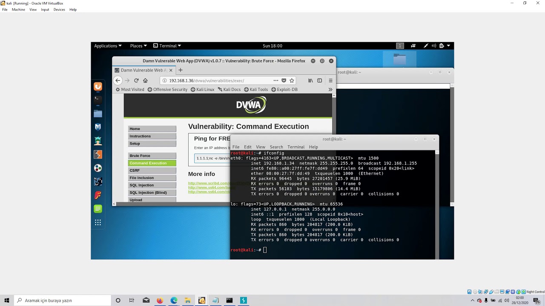545x306 pixels.
Task: Open Kali Docs bookmark
Action: (x=229, y=89)
